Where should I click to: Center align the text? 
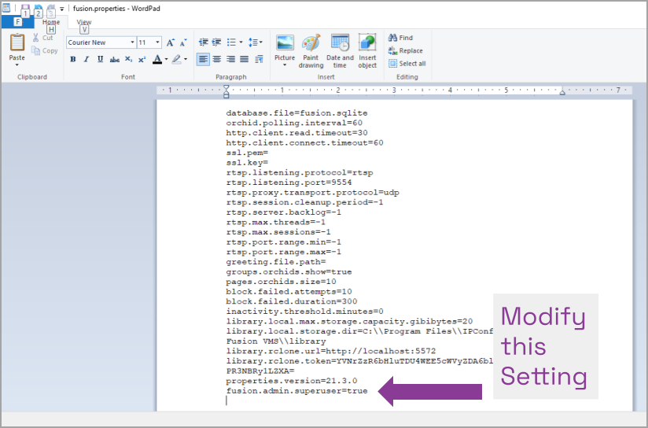click(216, 59)
